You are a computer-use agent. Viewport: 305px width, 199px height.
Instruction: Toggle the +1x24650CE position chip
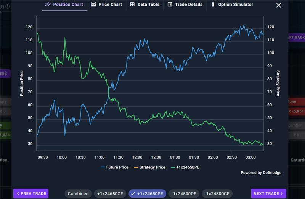point(110,194)
